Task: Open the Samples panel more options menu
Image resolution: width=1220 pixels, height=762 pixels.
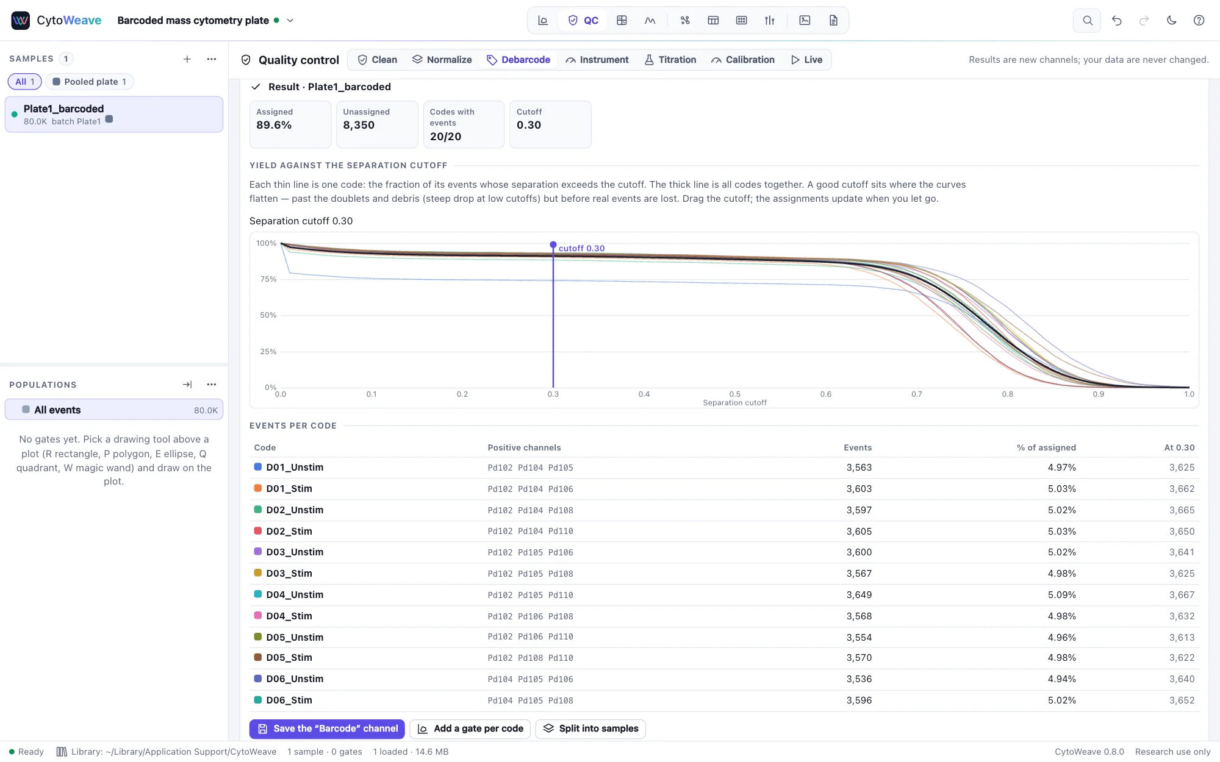Action: [x=212, y=59]
